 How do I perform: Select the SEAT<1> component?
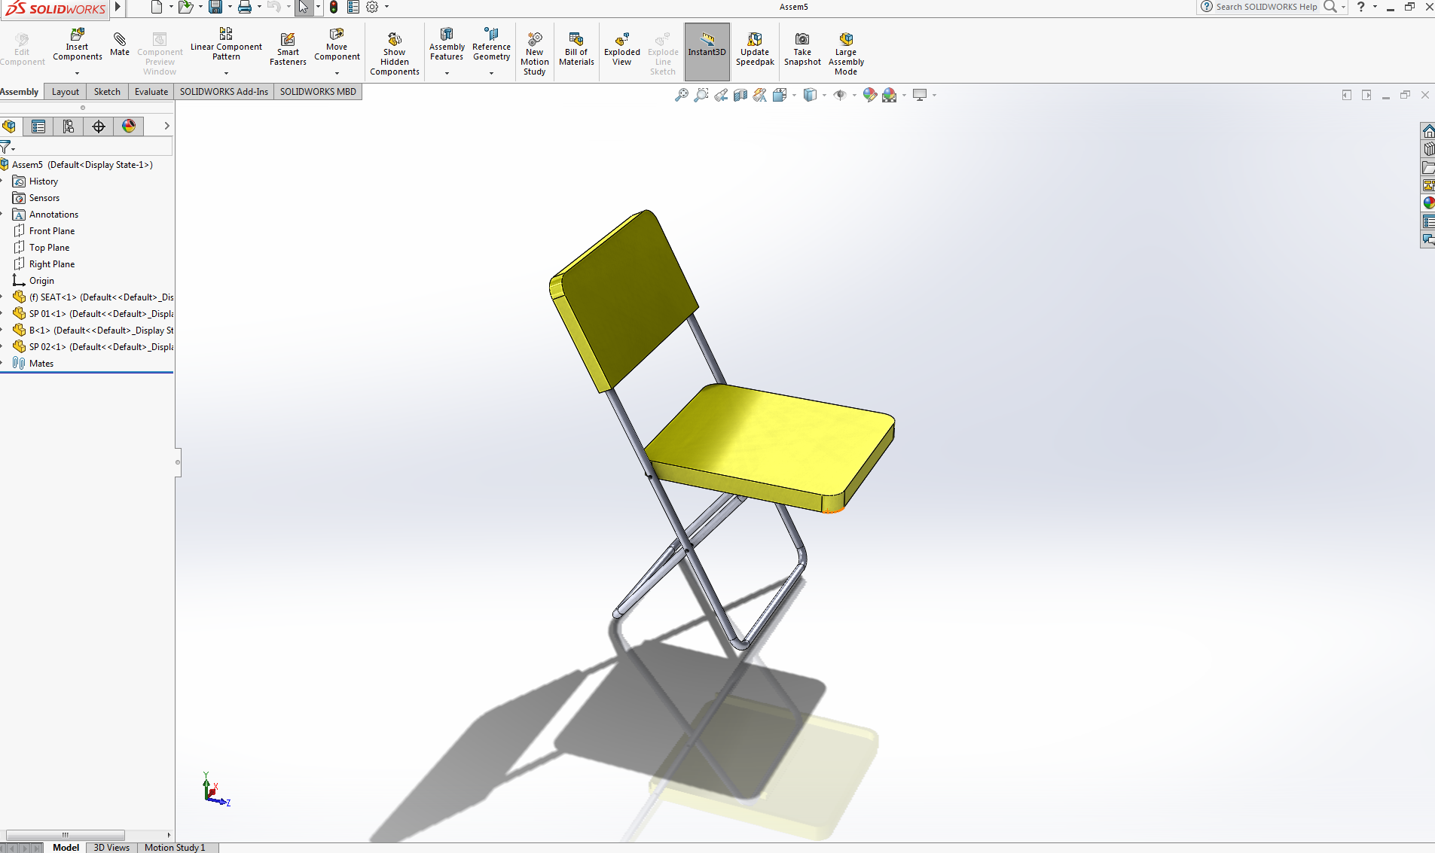click(x=93, y=297)
